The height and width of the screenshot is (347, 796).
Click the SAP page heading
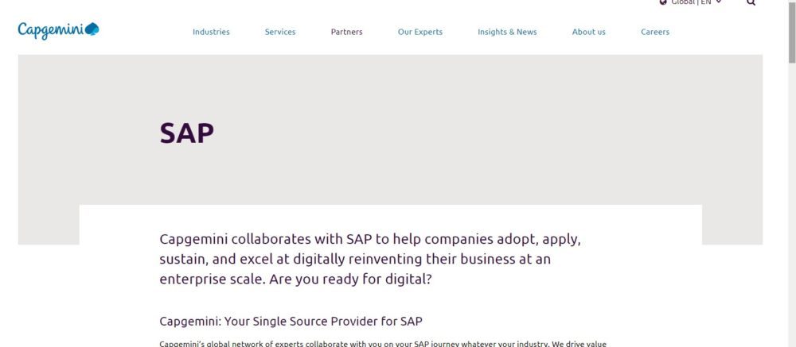[x=187, y=133]
